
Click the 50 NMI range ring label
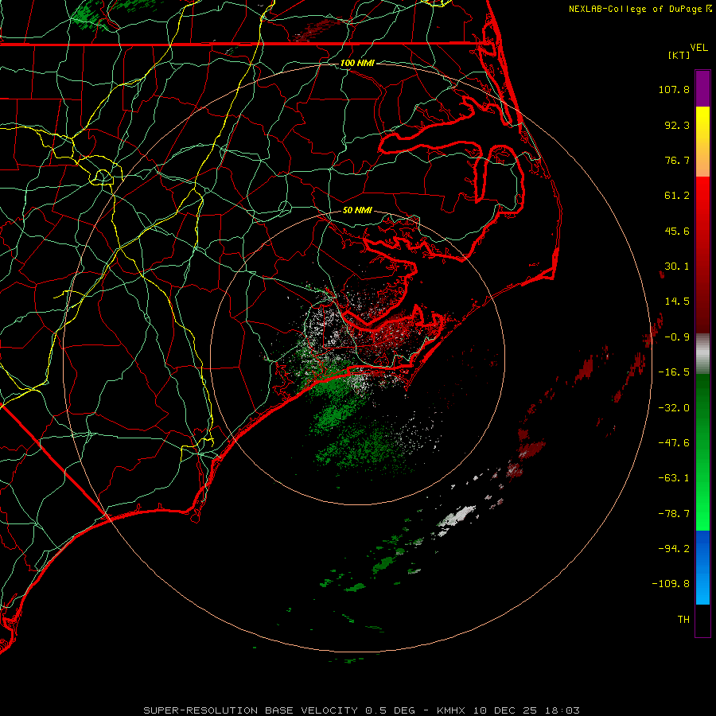tap(357, 211)
